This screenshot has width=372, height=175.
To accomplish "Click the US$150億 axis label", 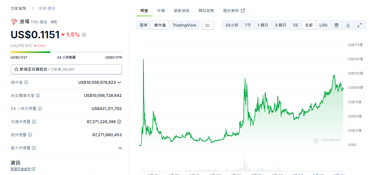I will (x=355, y=59).
